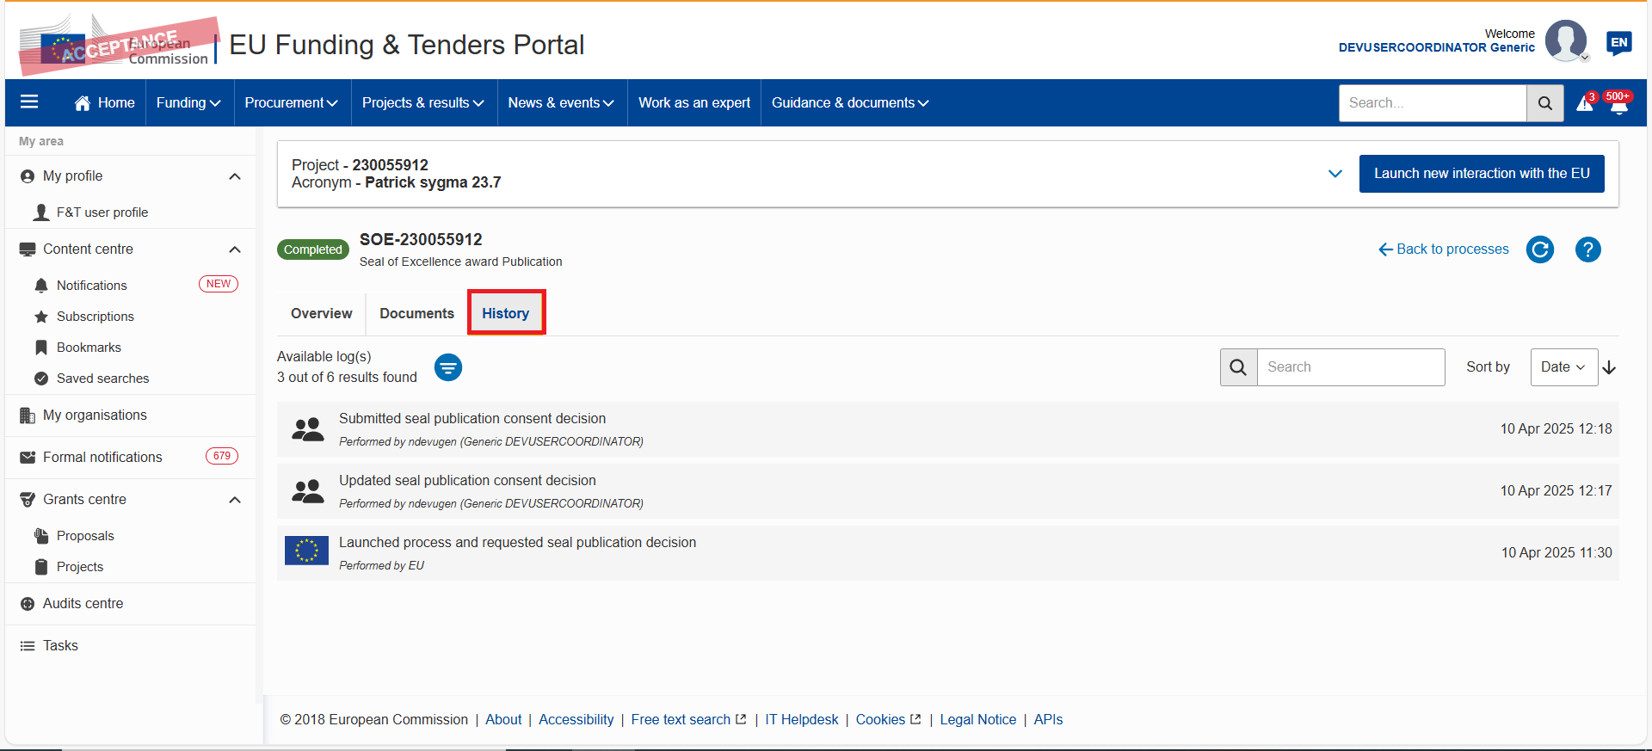Focus the top portal search field
Image resolution: width=1652 pixels, height=751 pixels.
pyautogui.click(x=1433, y=103)
